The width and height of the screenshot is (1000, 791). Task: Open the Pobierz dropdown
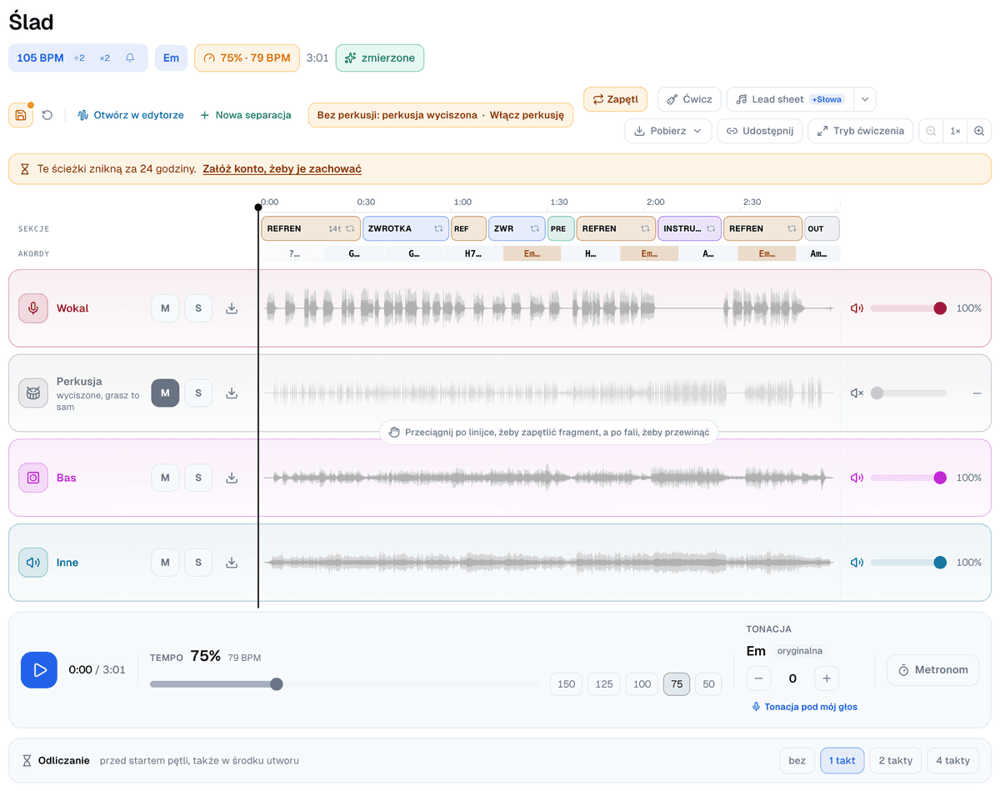(668, 131)
